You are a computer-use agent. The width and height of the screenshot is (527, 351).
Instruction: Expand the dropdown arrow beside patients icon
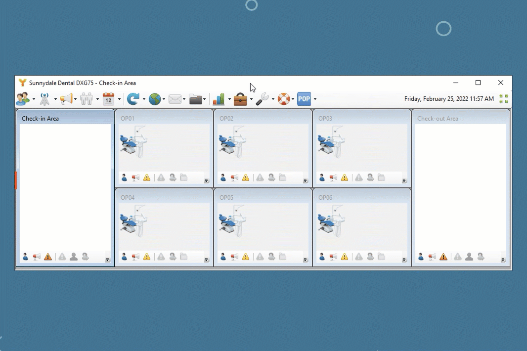(x=34, y=99)
